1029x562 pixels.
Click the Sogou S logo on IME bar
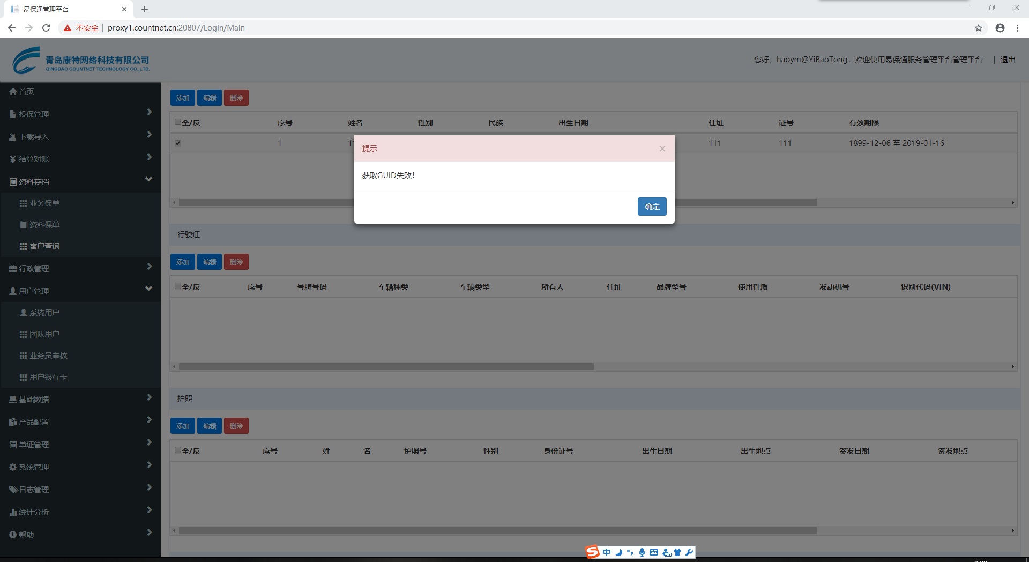[592, 552]
